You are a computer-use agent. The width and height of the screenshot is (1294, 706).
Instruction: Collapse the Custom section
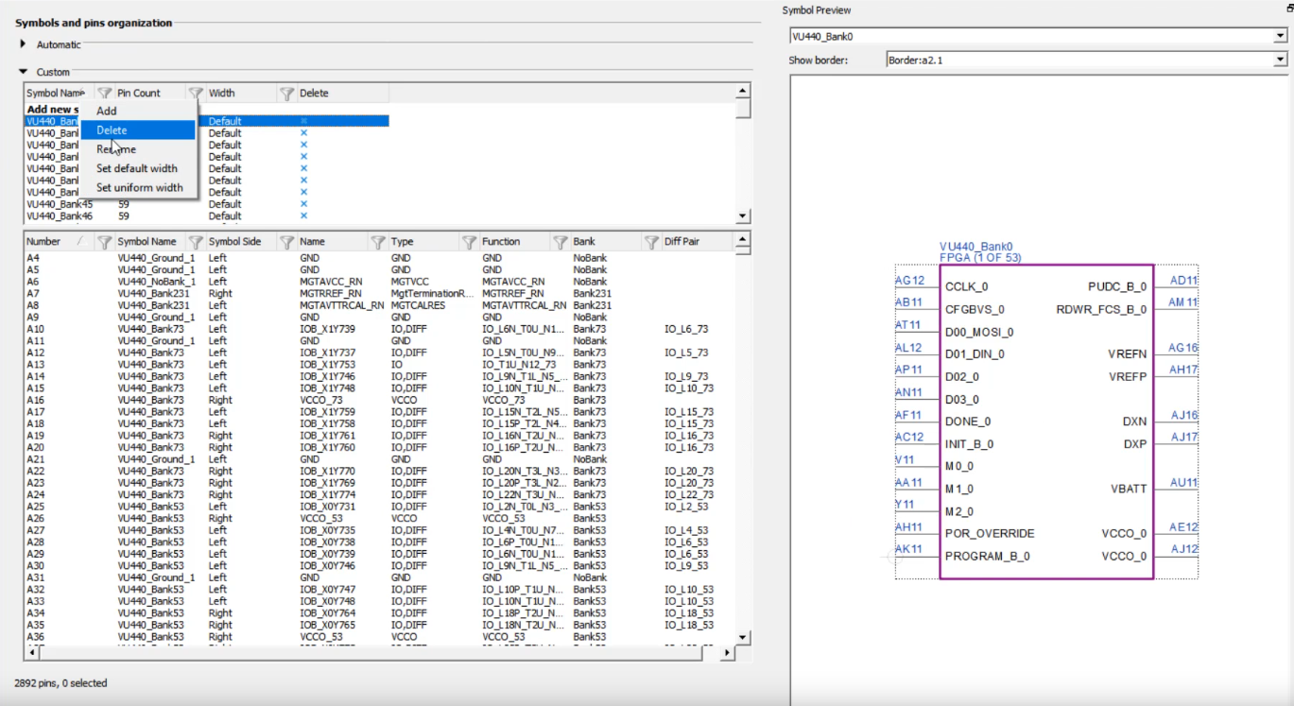point(23,72)
